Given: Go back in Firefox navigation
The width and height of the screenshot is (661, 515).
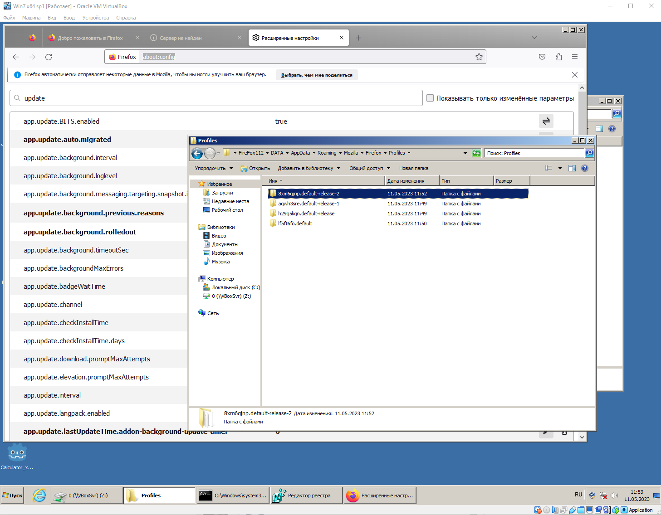Looking at the screenshot, I should 16,57.
